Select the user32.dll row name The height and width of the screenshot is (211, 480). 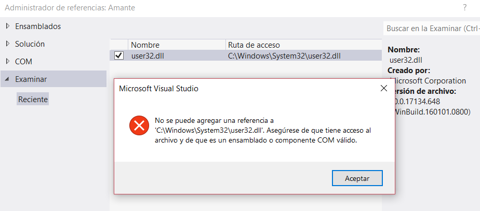pyautogui.click(x=150, y=55)
